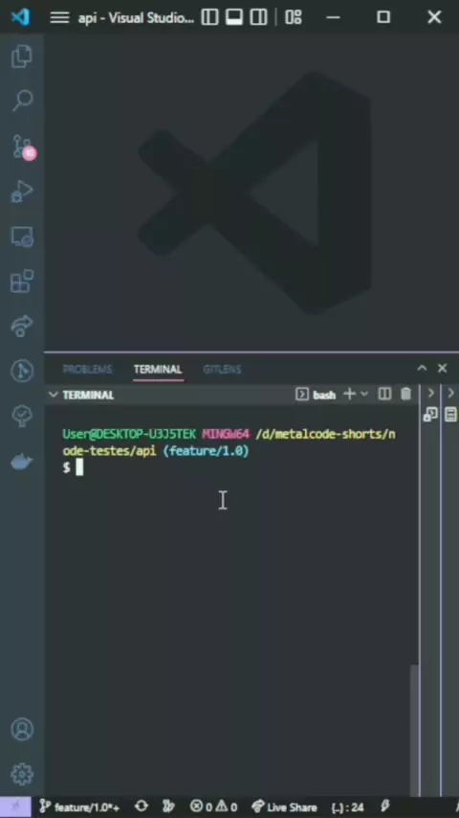Viewport: 459px width, 818px height.
Task: Open the hamburger application menu
Action: click(x=59, y=18)
